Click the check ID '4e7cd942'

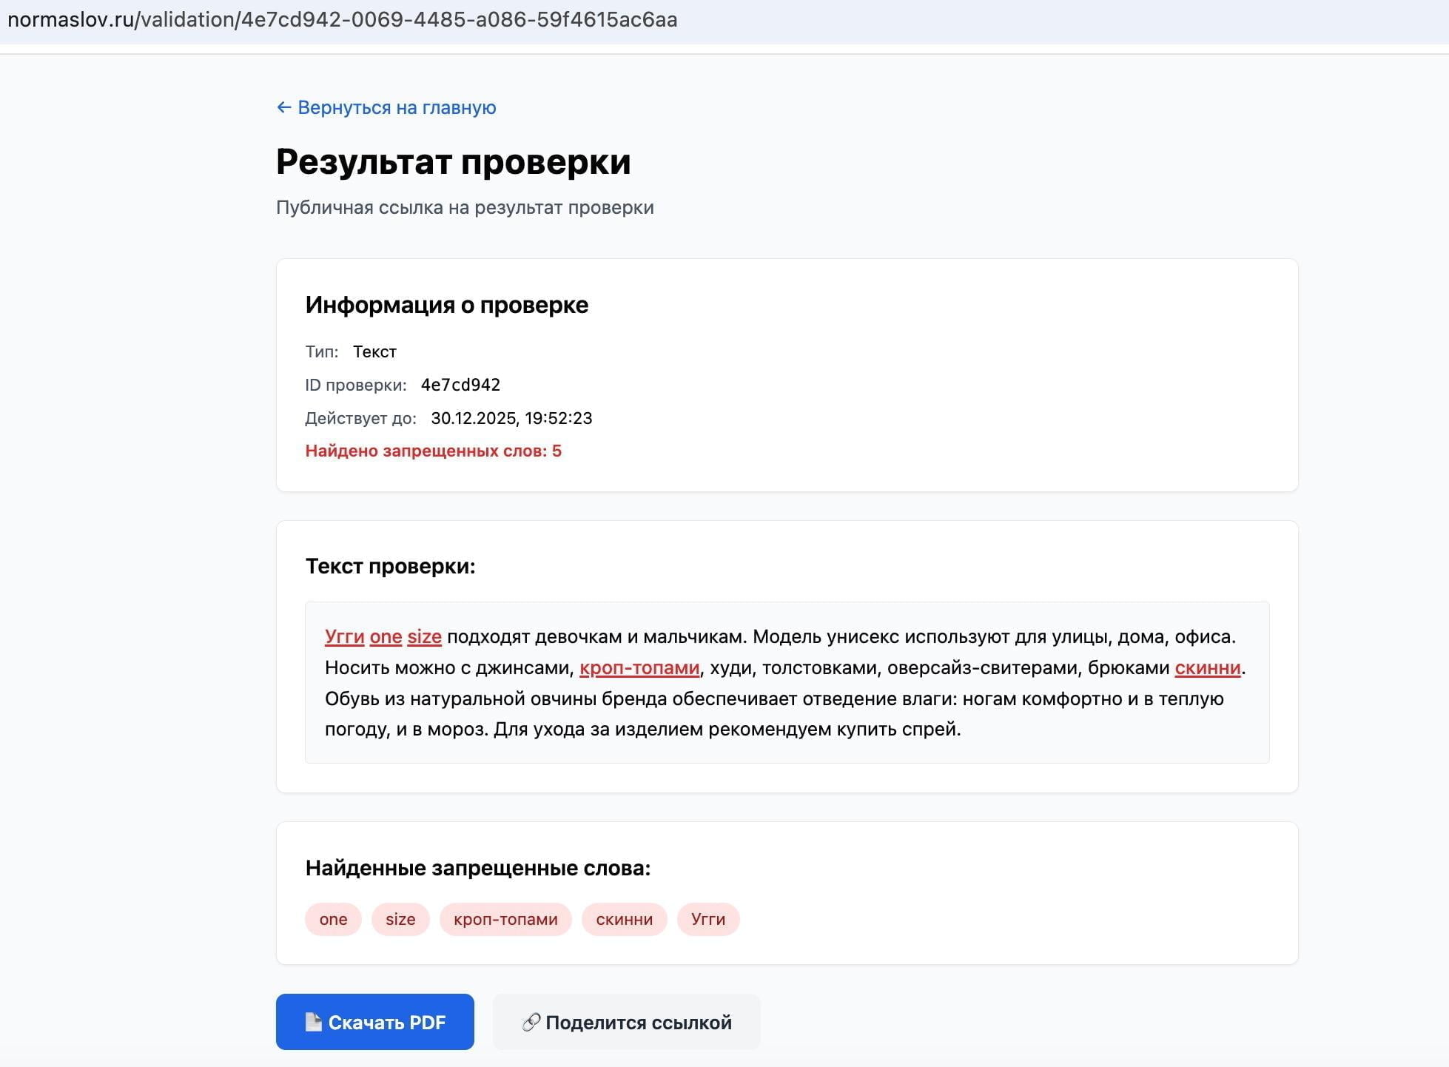click(460, 384)
